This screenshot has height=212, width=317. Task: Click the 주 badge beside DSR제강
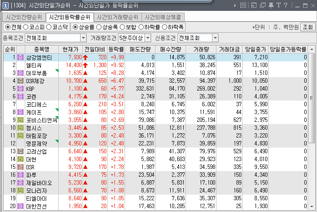[20, 81]
